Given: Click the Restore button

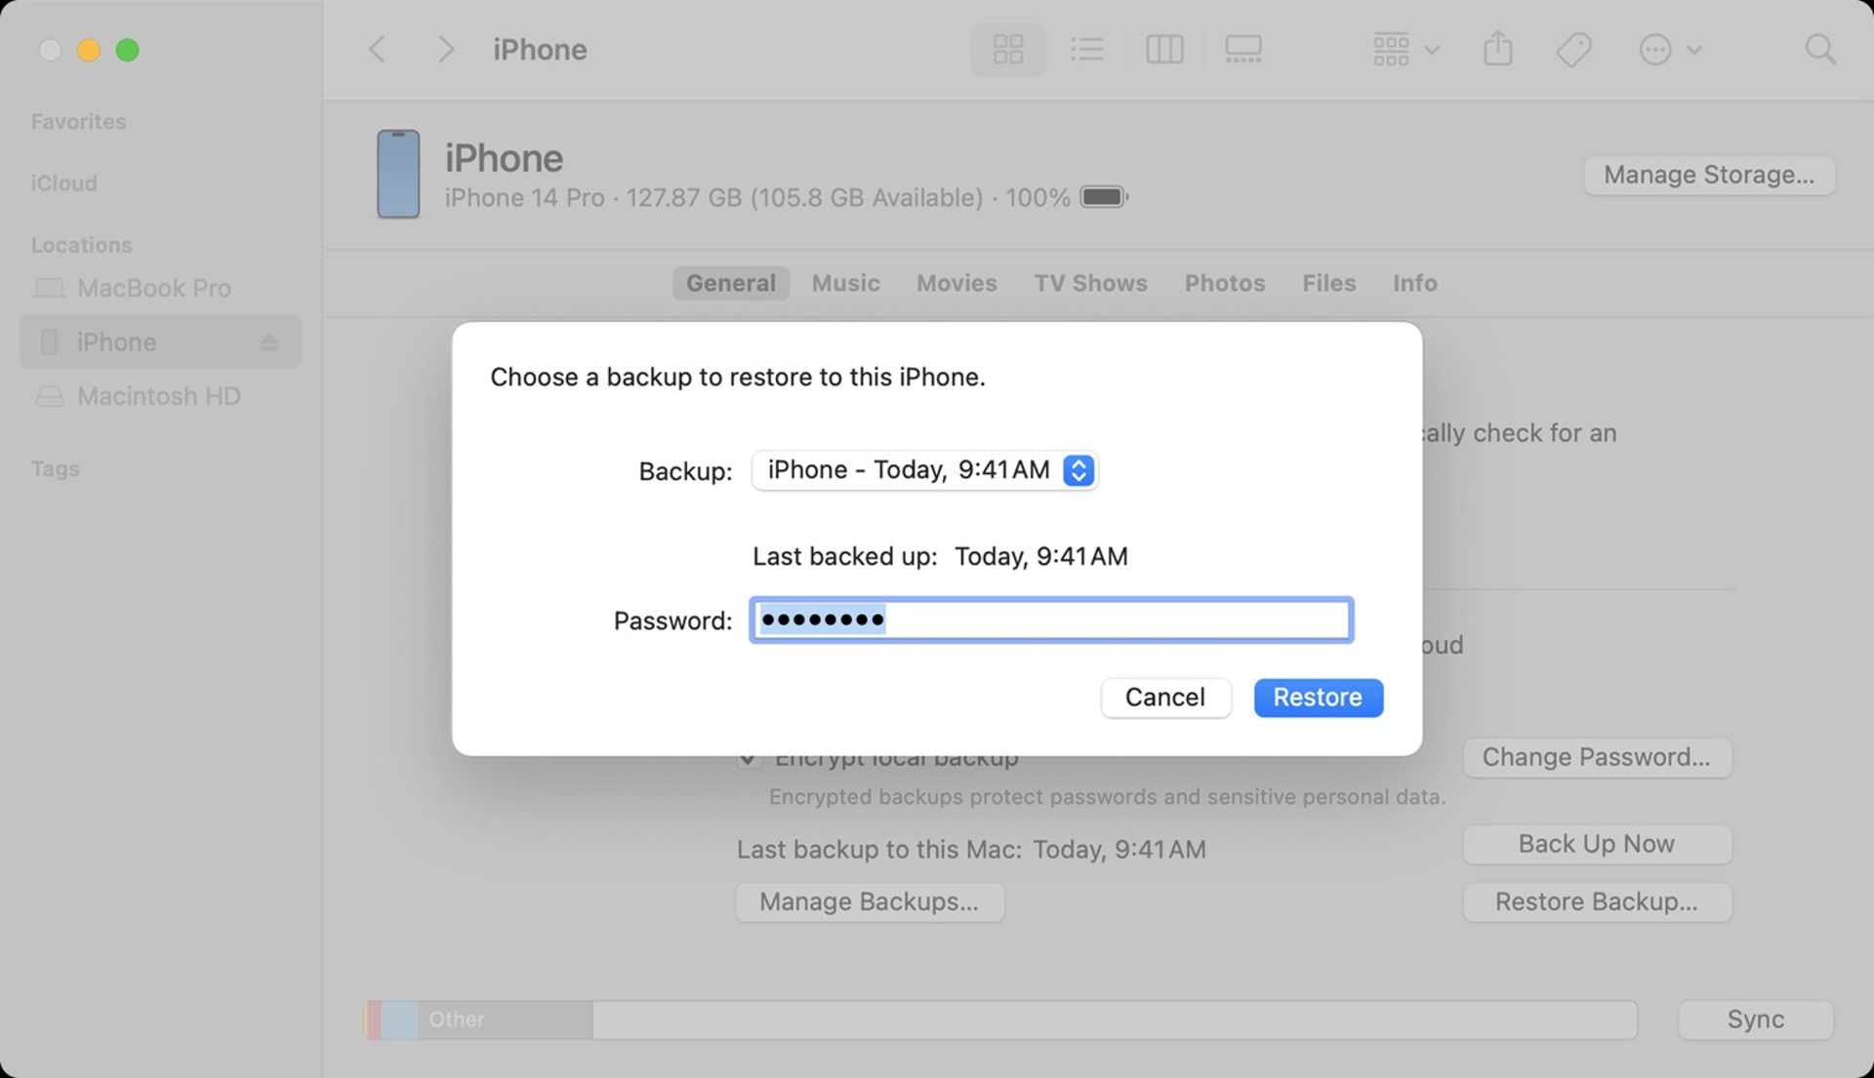Looking at the screenshot, I should [1318, 698].
